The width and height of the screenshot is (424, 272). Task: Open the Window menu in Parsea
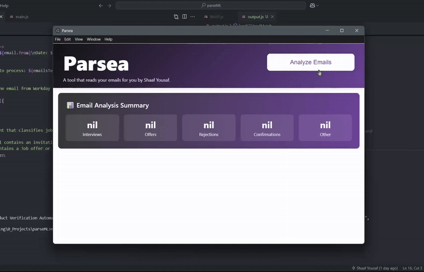click(x=94, y=39)
